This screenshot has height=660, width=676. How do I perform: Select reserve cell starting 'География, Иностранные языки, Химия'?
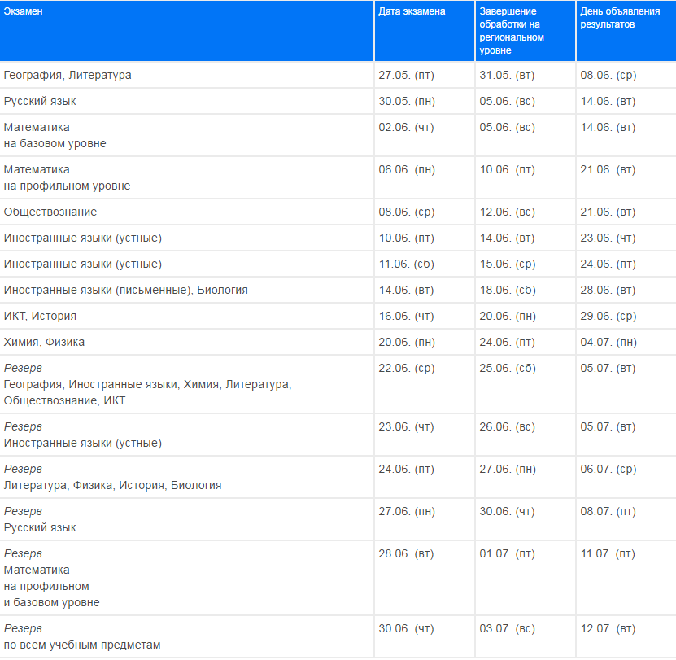186,384
